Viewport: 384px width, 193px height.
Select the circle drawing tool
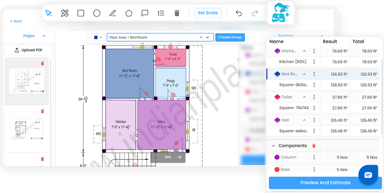pyautogui.click(x=96, y=13)
